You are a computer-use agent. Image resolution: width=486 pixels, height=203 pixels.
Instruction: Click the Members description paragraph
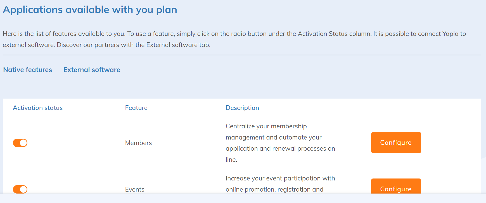(281, 143)
